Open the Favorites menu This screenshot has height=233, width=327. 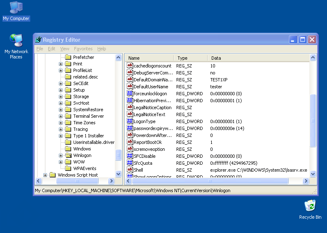pos(83,49)
